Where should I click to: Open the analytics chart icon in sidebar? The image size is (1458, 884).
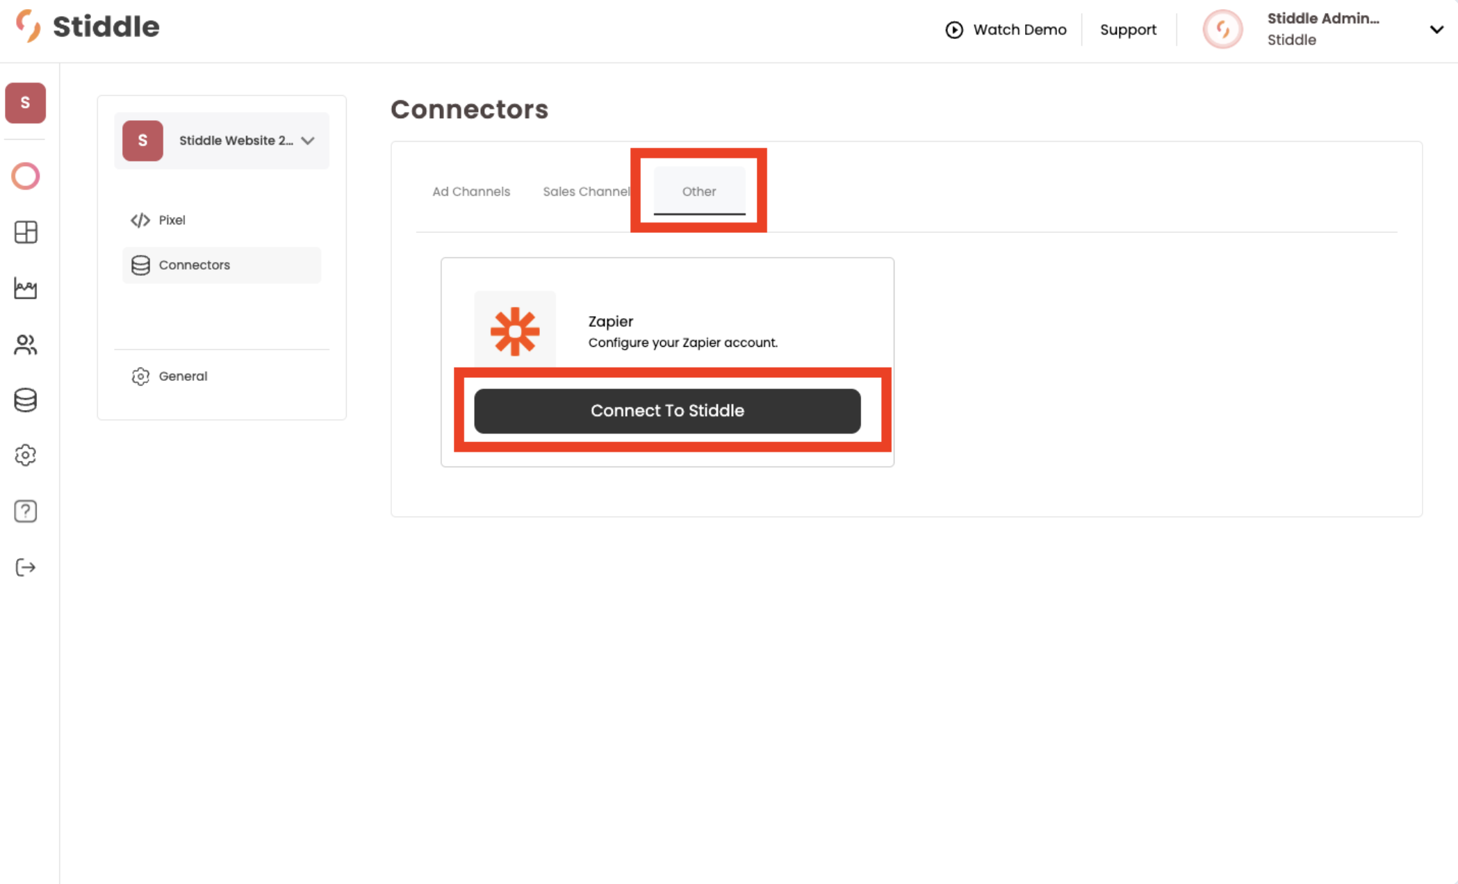click(x=26, y=288)
